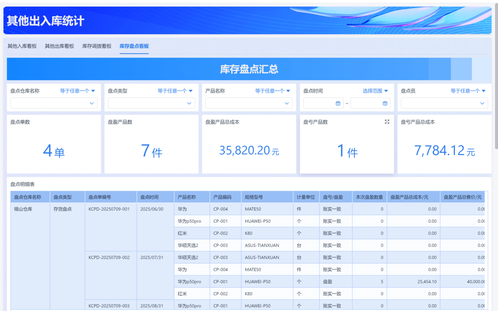Viewport: 498px width, 311px height.
Task: Expand the 盘点员 combo box chevron
Action: coord(482,103)
